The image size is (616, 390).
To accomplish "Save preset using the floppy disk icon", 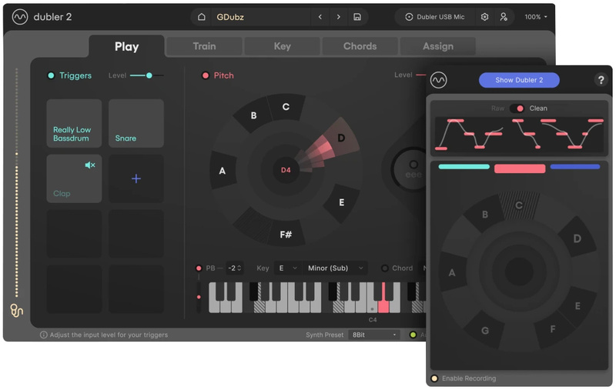I will tap(357, 17).
